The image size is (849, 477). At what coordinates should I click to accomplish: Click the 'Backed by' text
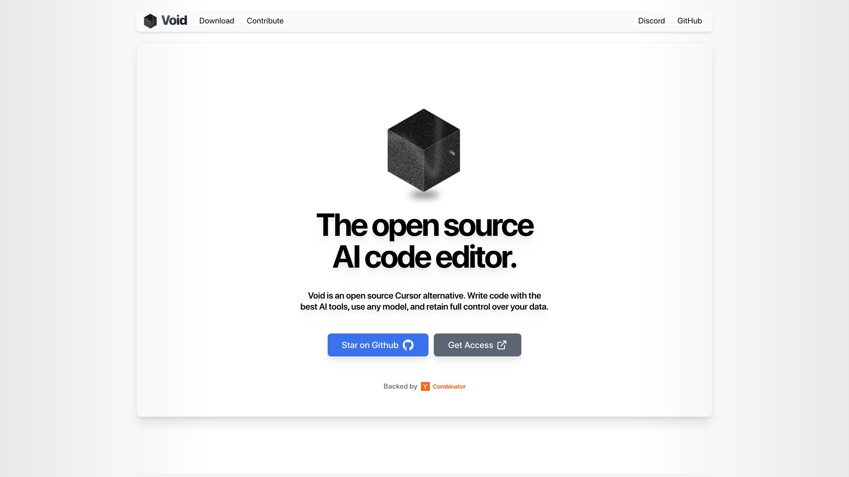[x=400, y=386]
